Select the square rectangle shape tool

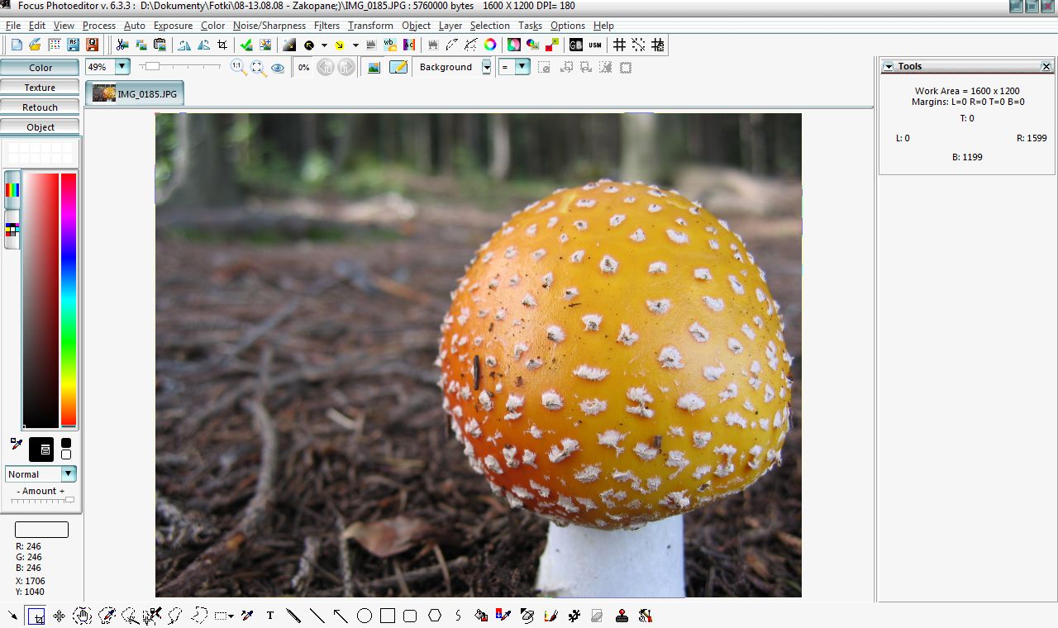pos(388,616)
